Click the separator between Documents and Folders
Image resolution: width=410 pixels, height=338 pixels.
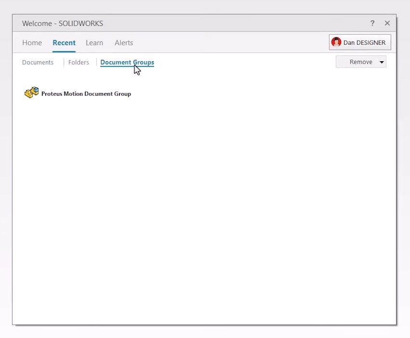pyautogui.click(x=64, y=63)
